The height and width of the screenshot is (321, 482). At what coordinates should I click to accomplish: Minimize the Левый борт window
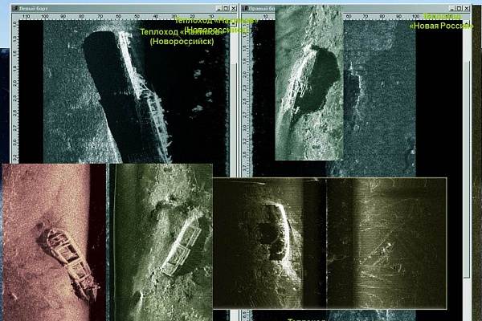pyautogui.click(x=219, y=9)
